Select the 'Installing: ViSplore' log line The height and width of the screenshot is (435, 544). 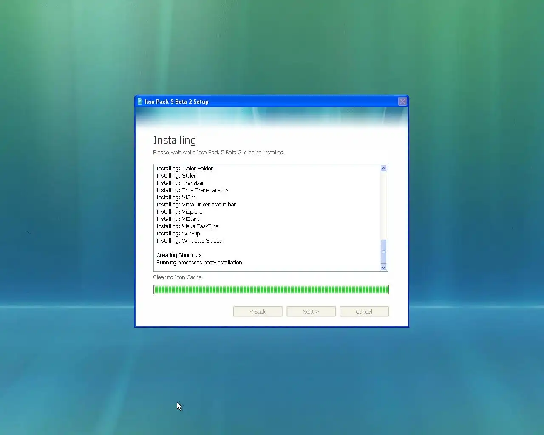point(179,212)
